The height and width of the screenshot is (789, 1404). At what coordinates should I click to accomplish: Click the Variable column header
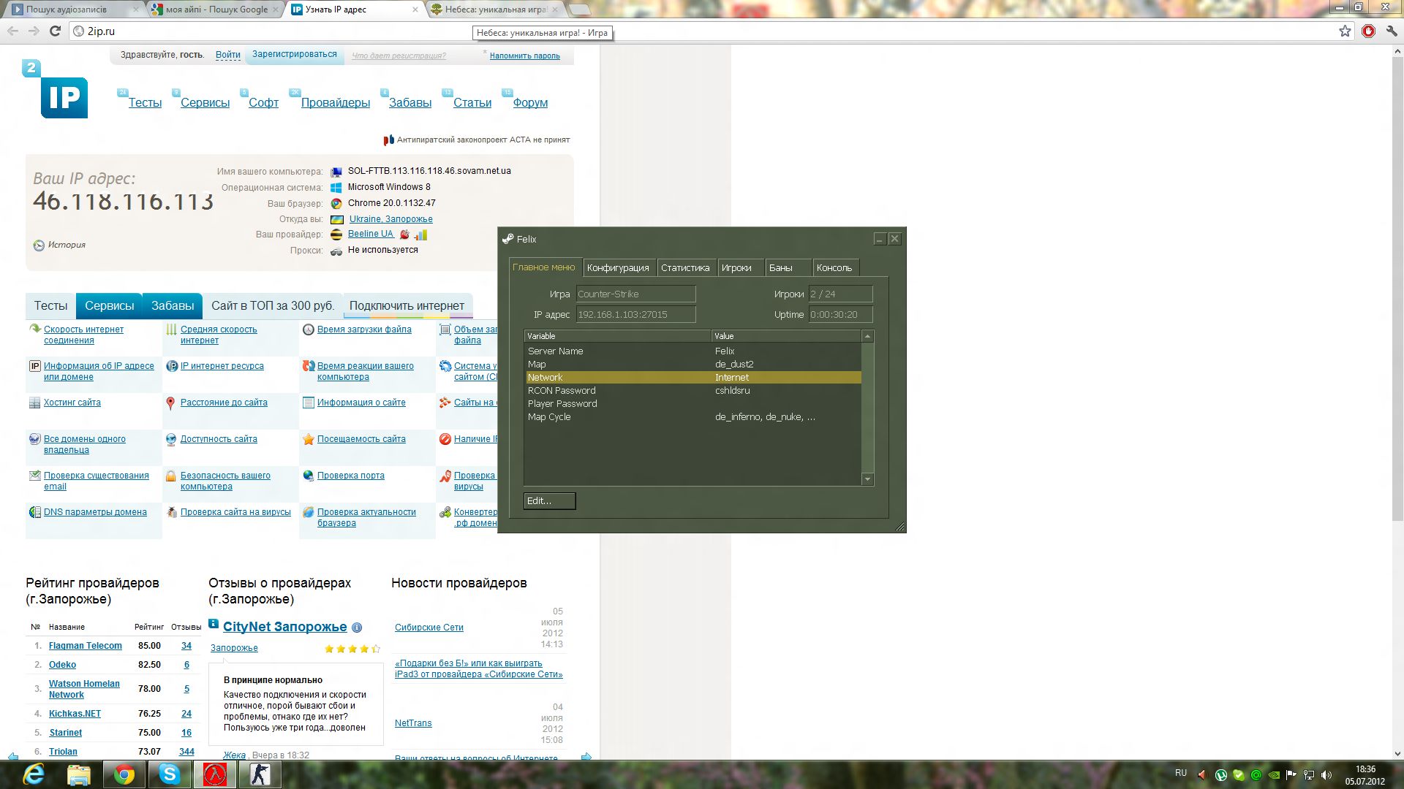pos(618,336)
